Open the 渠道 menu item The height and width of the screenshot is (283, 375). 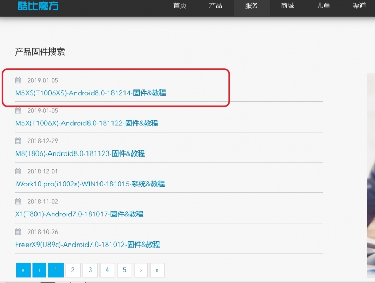click(x=359, y=6)
